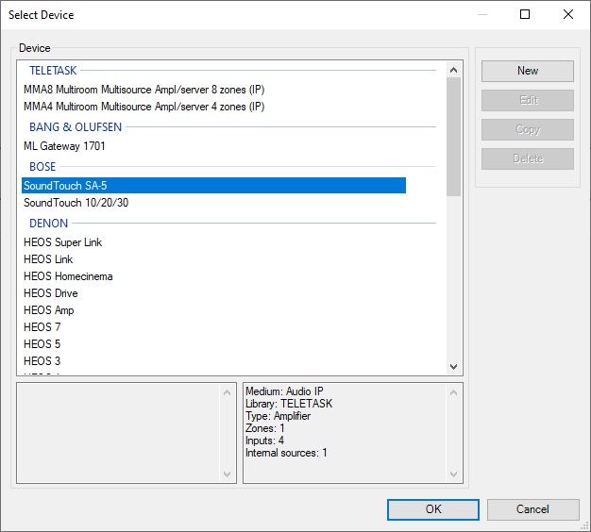This screenshot has width=591, height=532.
Task: Select HEOS Homecinema entry
Action: 68,276
